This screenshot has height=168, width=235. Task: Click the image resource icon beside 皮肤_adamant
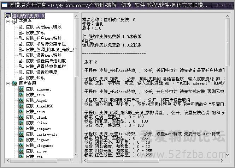(21, 89)
